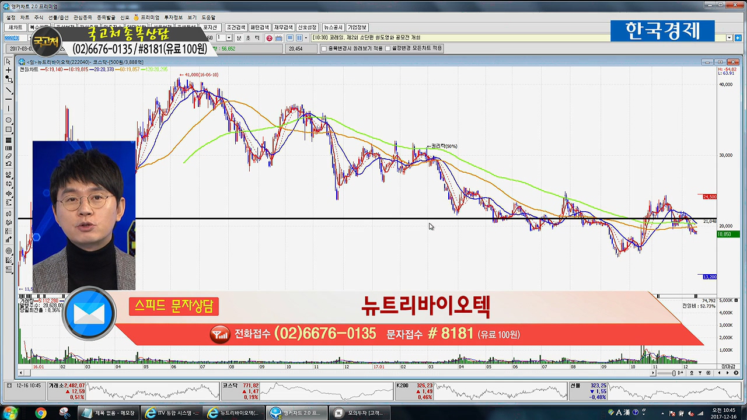Choose the ellipse drawing tool
Image resolution: width=747 pixels, height=420 pixels.
8,120
